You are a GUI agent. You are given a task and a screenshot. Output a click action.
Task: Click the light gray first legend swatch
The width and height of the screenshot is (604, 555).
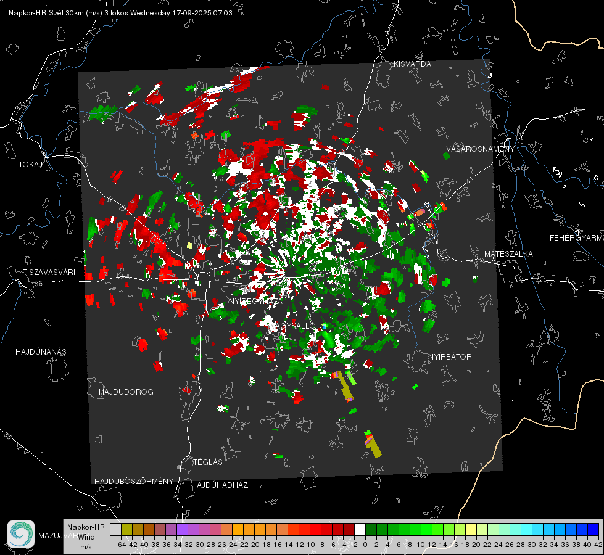pyautogui.click(x=115, y=529)
